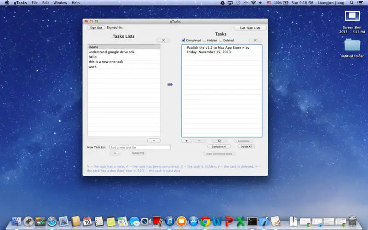368x230 pixels.
Task: Open Mission Control from the Dock
Action: click(40, 221)
